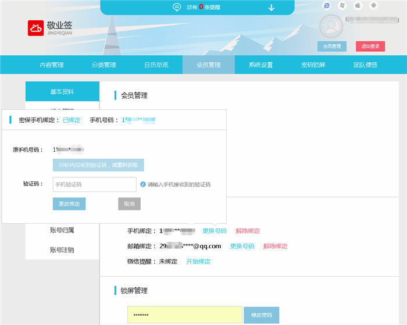The image size is (407, 325).
Task: Click the reminder speech bubble icon
Action: (177, 8)
